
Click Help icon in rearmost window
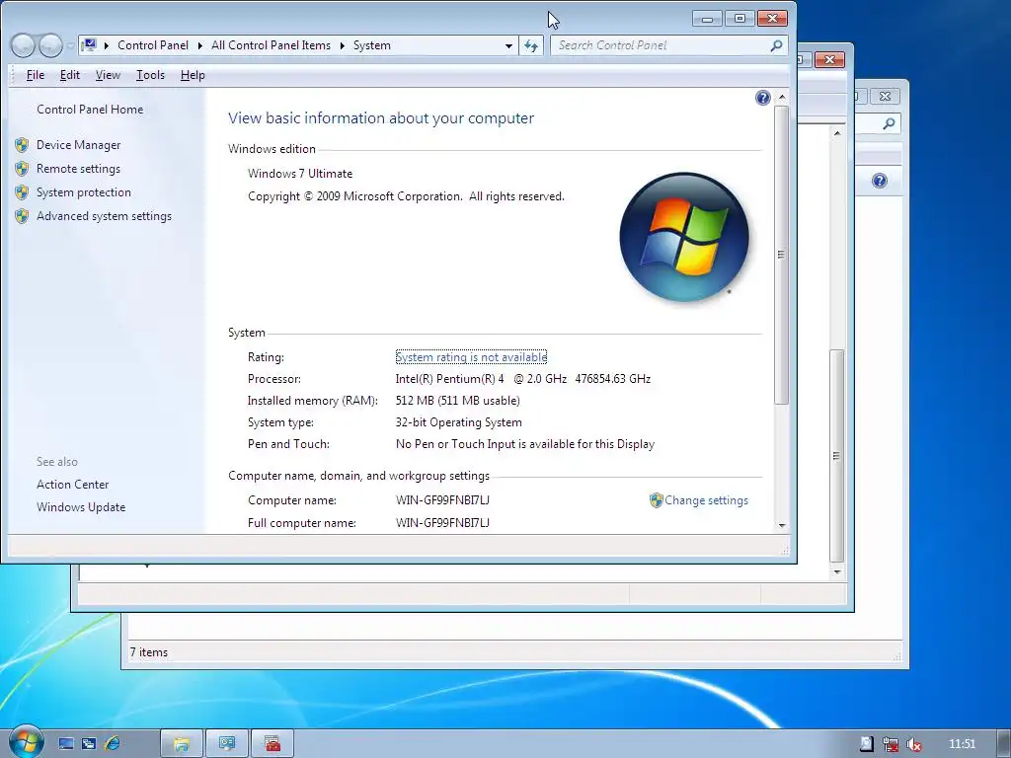pos(880,181)
